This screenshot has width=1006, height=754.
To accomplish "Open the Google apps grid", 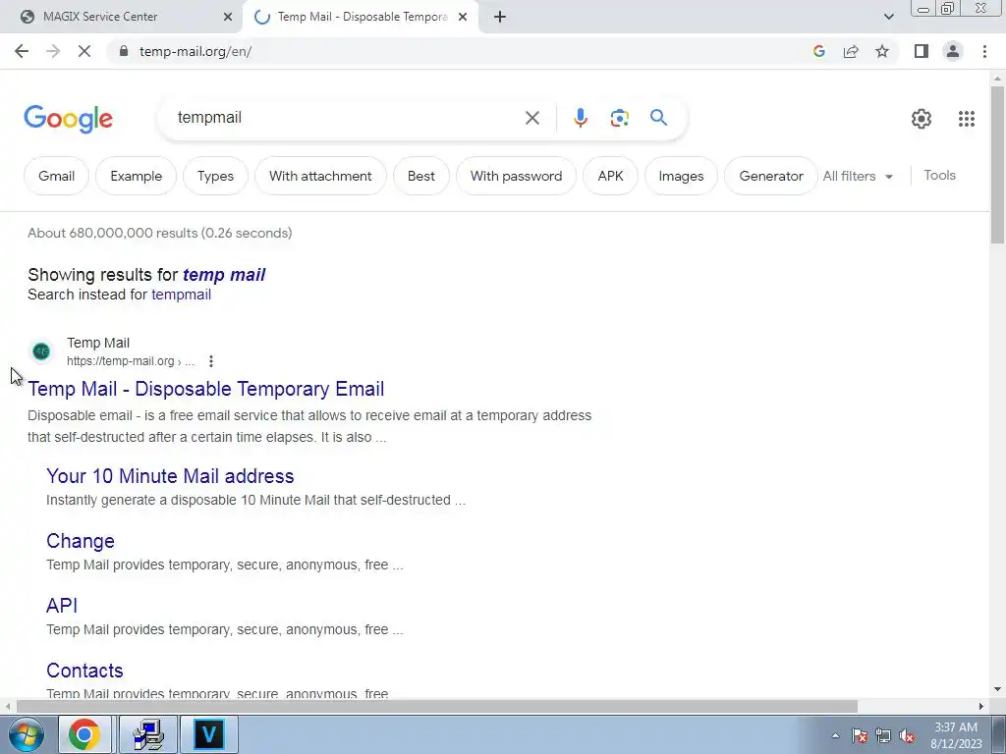I will point(967,119).
